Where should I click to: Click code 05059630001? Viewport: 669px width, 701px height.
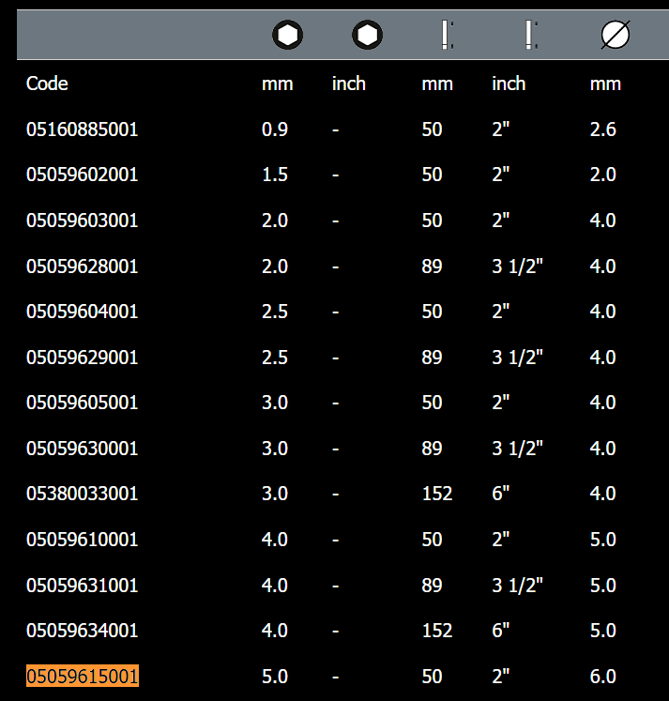point(83,449)
